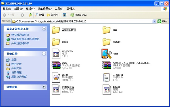Open the 我的最愛(A) menu
The width and height of the screenshot is (170, 107).
tap(45, 9)
